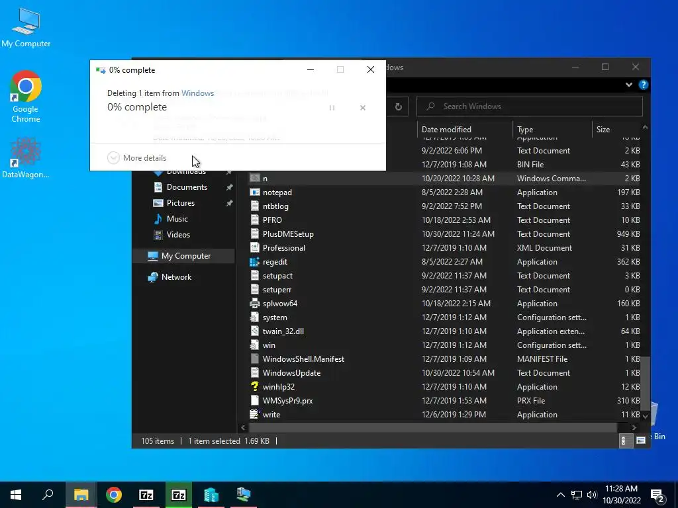Switch to Details view using the status bar icon
The height and width of the screenshot is (508, 678).
pyautogui.click(x=625, y=441)
